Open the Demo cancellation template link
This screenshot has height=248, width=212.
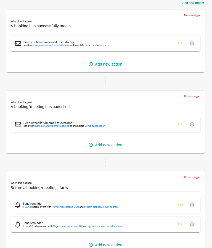pyautogui.click(x=95, y=126)
